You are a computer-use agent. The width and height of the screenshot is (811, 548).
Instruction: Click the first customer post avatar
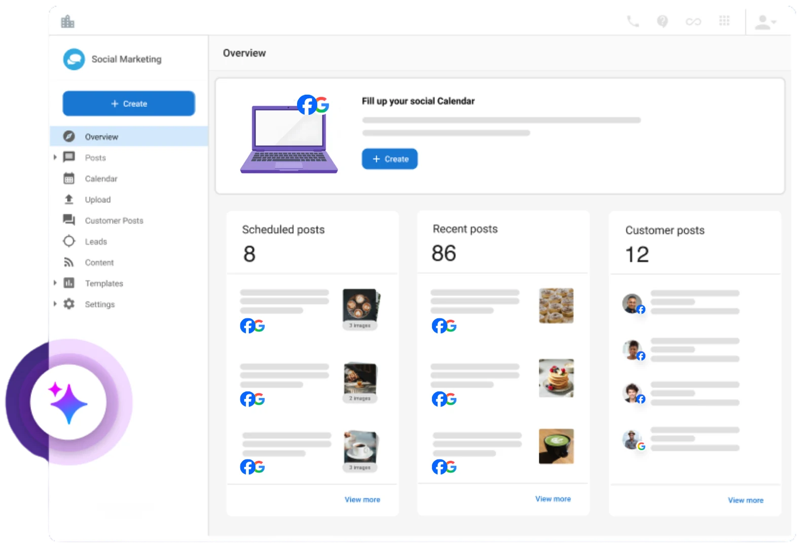(x=632, y=303)
